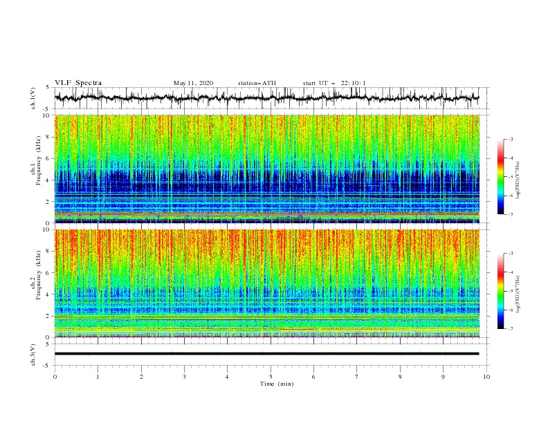The height and width of the screenshot is (423, 548).
Task: Click the ch.2 spectrogram panel
Action: [x=267, y=283]
